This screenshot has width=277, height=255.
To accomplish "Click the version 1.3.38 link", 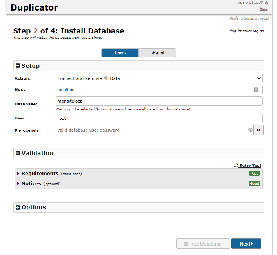I will click(250, 2).
